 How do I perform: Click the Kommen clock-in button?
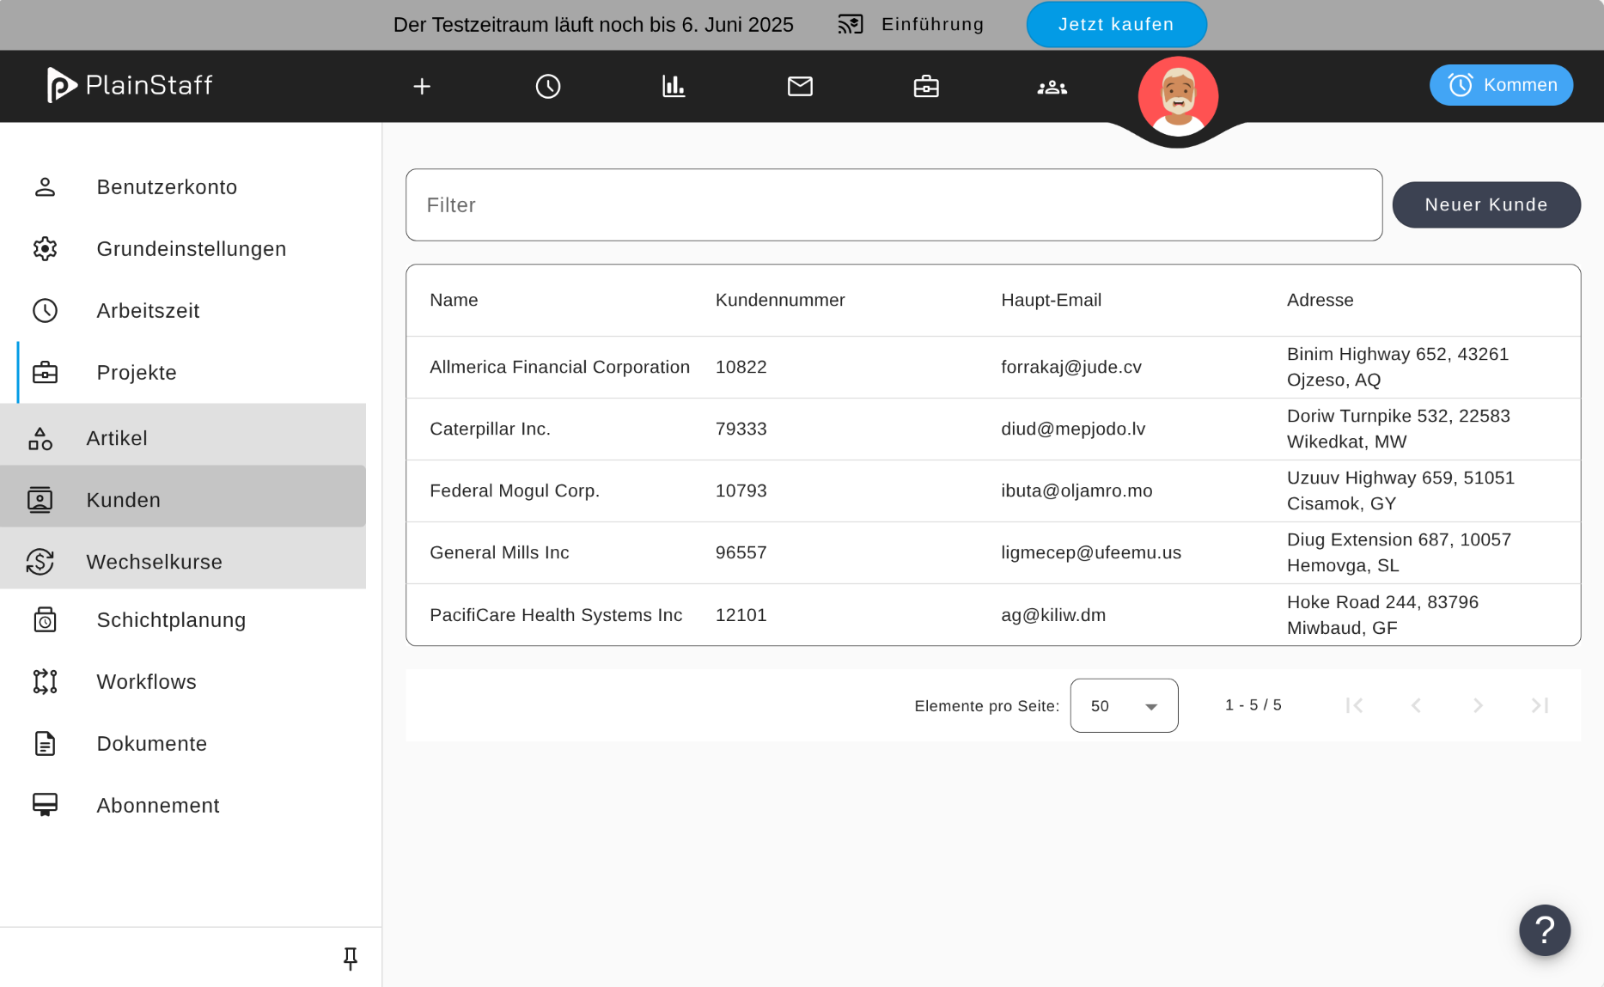(1501, 85)
